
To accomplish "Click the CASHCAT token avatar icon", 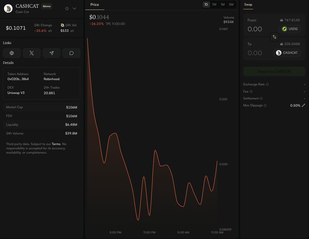I will coord(8,9).
